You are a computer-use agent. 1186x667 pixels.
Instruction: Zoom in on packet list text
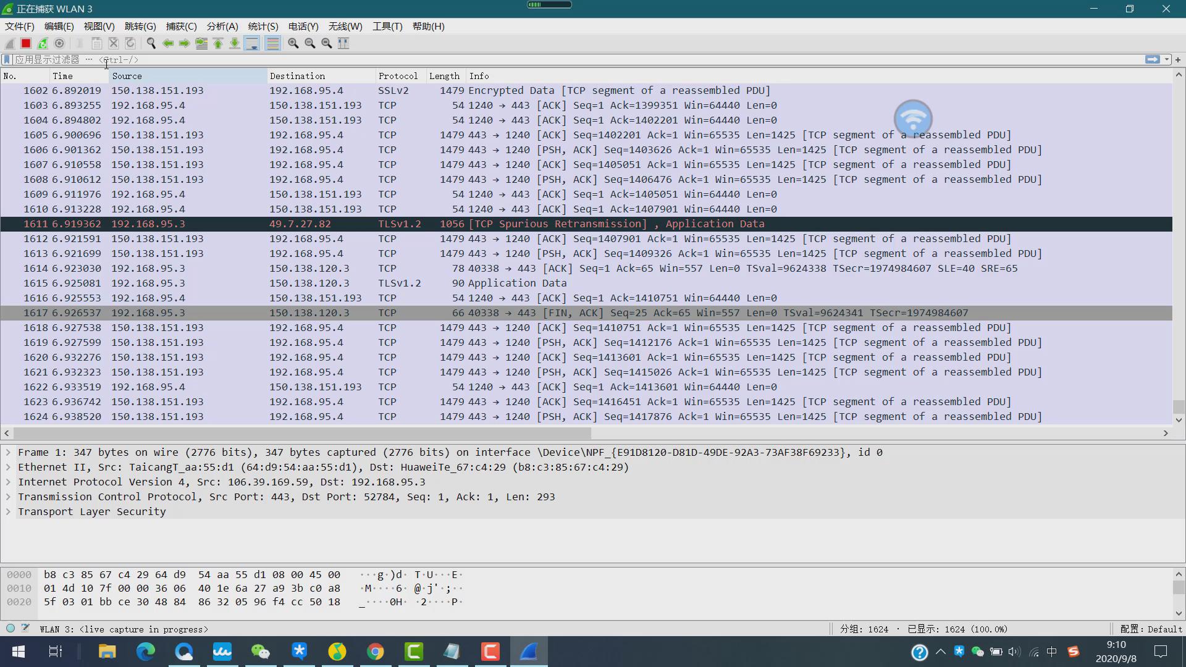pos(293,43)
